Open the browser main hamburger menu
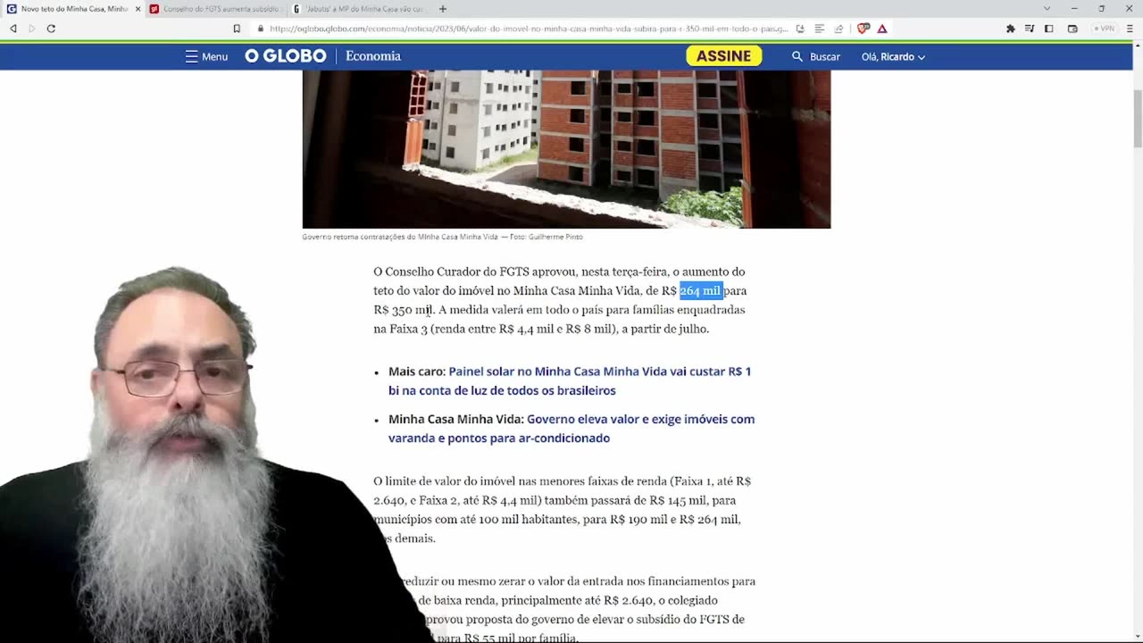 coord(1130,29)
